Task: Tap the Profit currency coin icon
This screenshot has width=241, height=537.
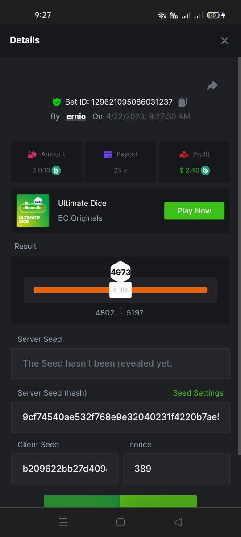Action: [205, 170]
